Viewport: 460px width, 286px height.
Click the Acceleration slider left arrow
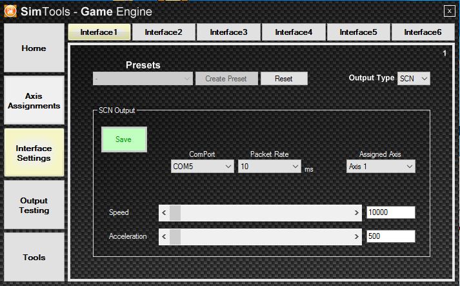(164, 236)
